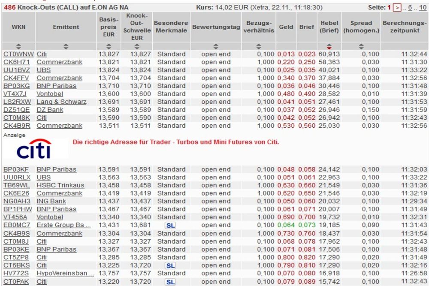Open WKN CK4B9S details
Viewport: 429px width, 286px height.
16,234
